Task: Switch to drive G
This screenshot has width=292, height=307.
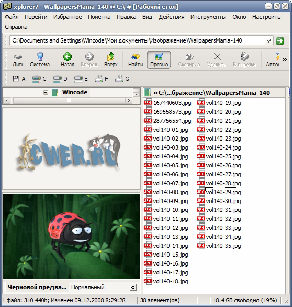Action: pyautogui.click(x=122, y=79)
